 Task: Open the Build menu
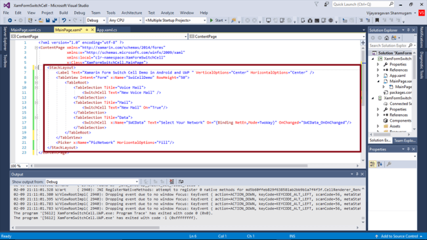pyautogui.click(x=64, y=12)
